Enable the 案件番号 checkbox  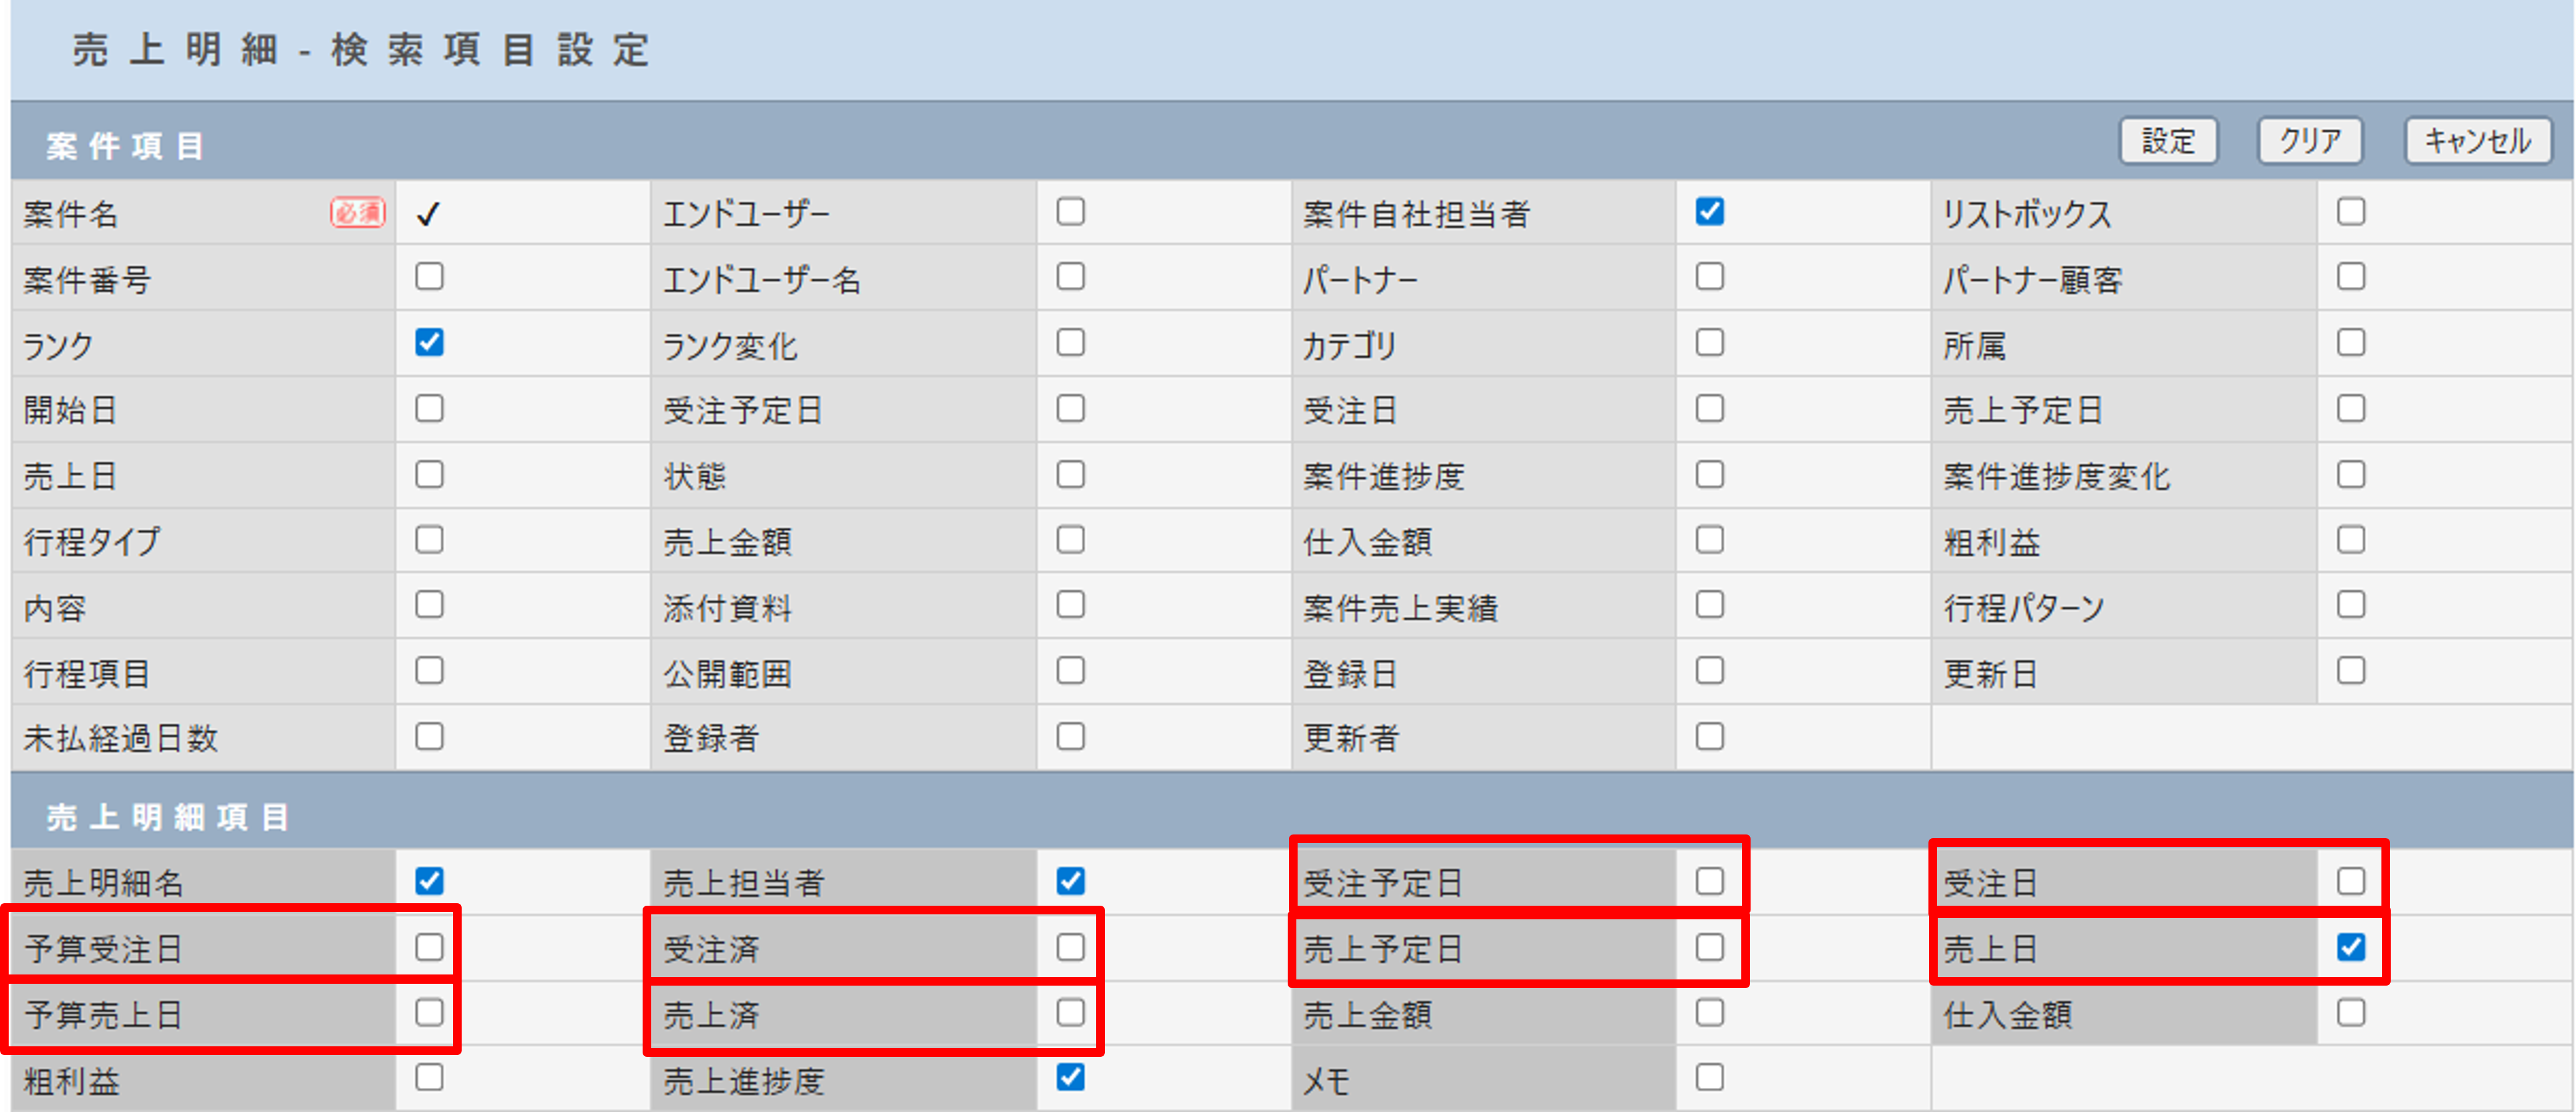pos(429,277)
